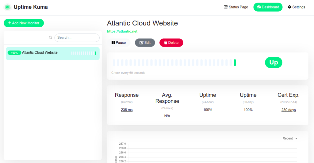The width and height of the screenshot is (314, 163).
Task: Click the pause icon in the Pause button
Action: click(113, 43)
